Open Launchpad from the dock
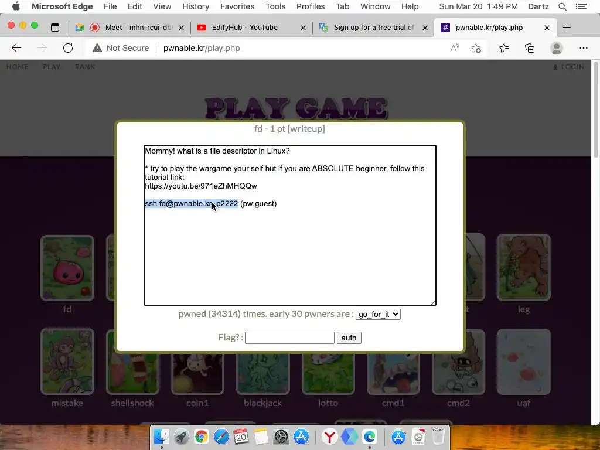600x450 pixels. pyautogui.click(x=182, y=437)
